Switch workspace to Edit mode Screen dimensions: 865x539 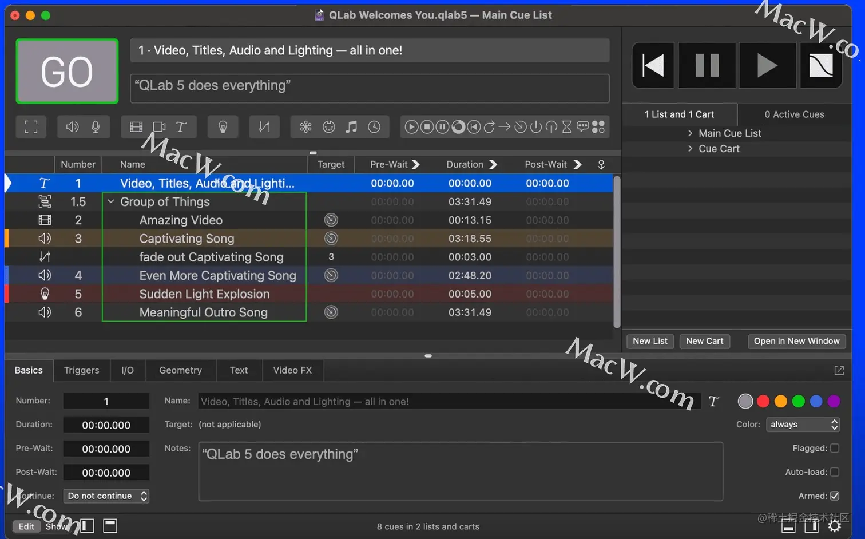26,526
